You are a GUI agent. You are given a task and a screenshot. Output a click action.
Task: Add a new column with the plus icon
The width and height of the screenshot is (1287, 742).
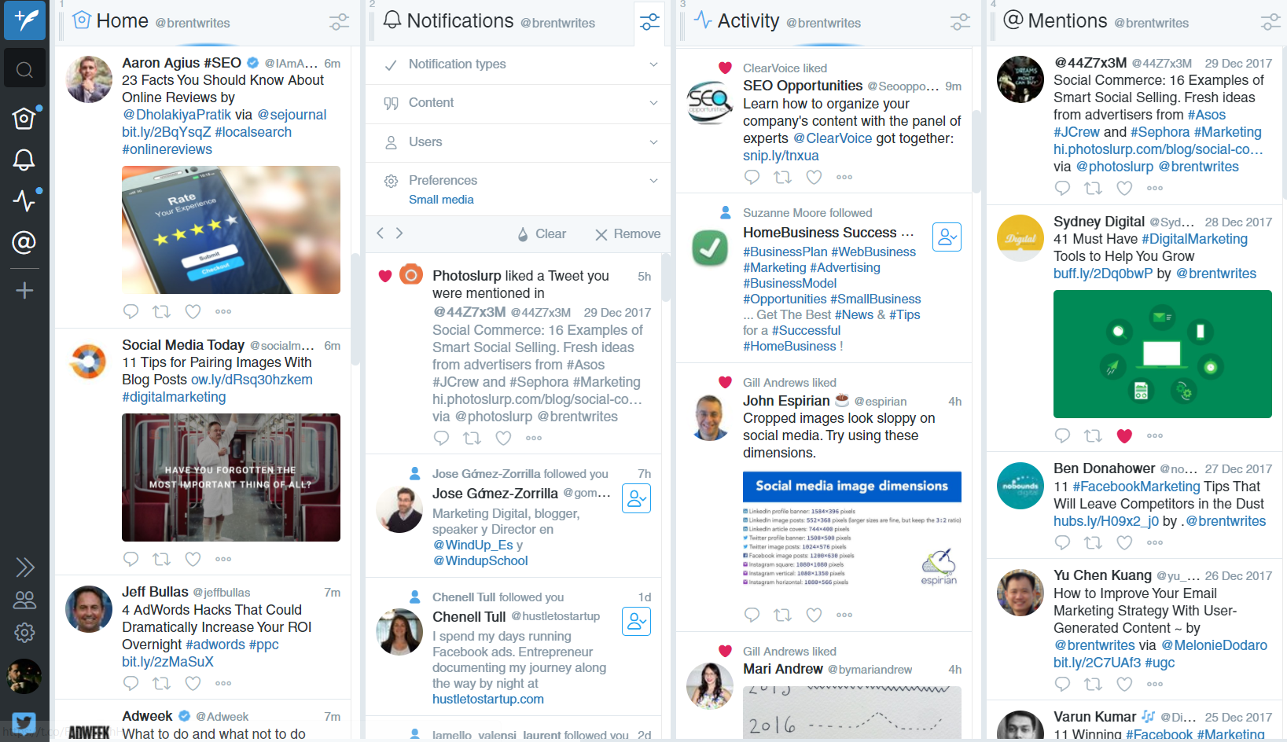pos(24,290)
